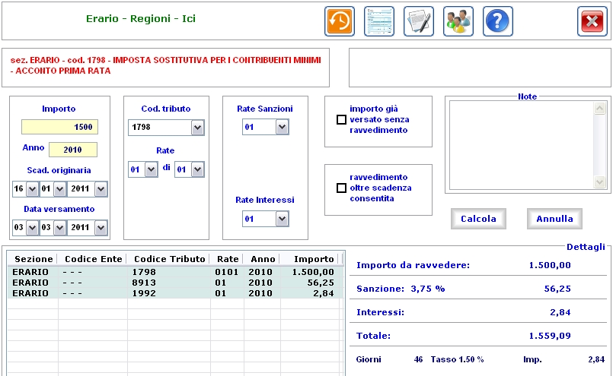Viewport: 613px width, 376px height.
Task: Open the blue question mark help icon
Action: pos(498,21)
